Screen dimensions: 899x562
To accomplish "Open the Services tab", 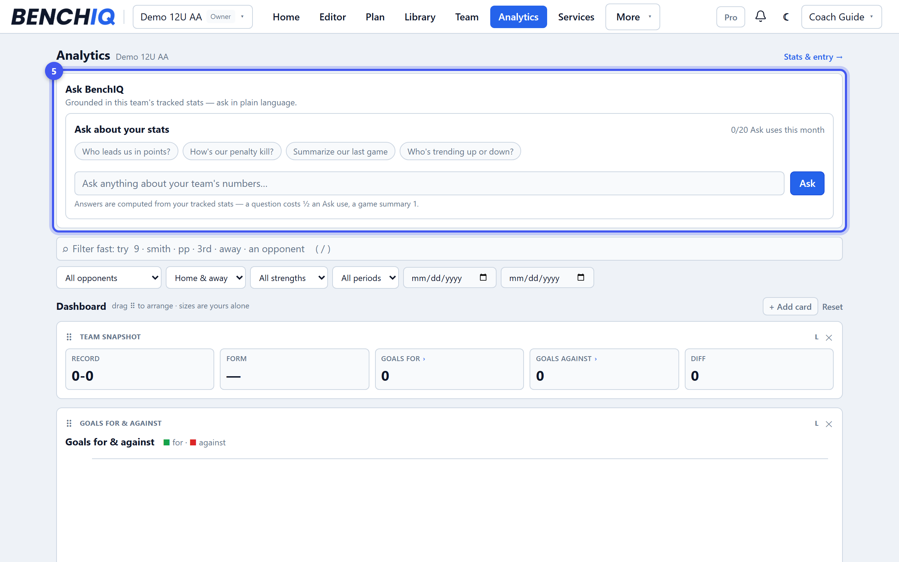I will coord(576,17).
